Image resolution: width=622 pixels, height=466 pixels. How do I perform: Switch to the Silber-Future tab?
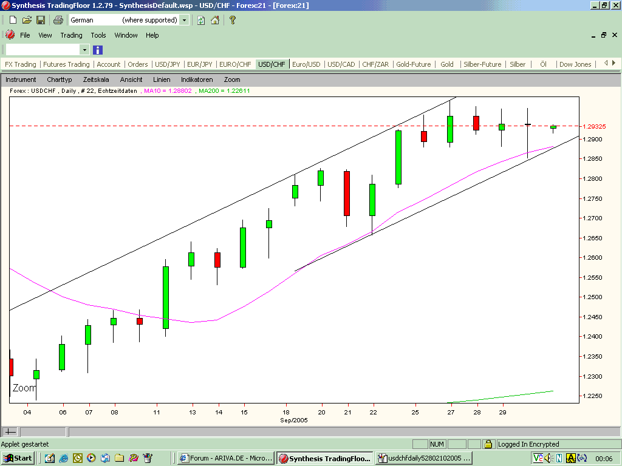pos(482,64)
